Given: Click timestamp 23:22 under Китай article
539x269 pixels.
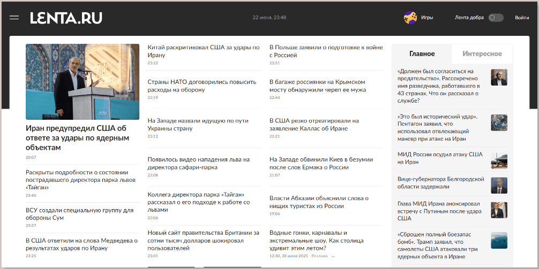Looking at the screenshot, I should point(153,63).
